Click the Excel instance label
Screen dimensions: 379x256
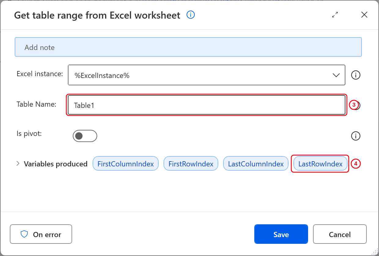[x=40, y=74]
